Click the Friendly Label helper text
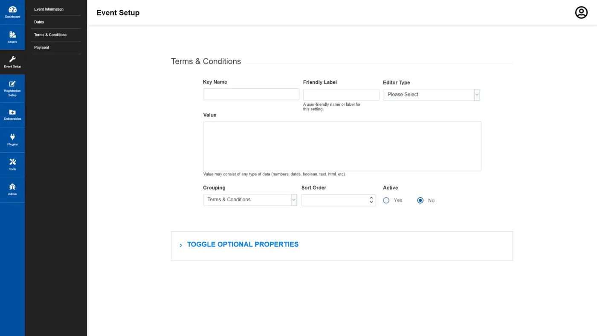 point(332,107)
